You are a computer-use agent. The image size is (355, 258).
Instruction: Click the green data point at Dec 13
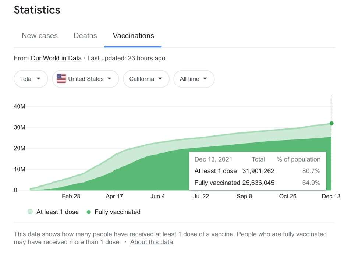coord(331,123)
